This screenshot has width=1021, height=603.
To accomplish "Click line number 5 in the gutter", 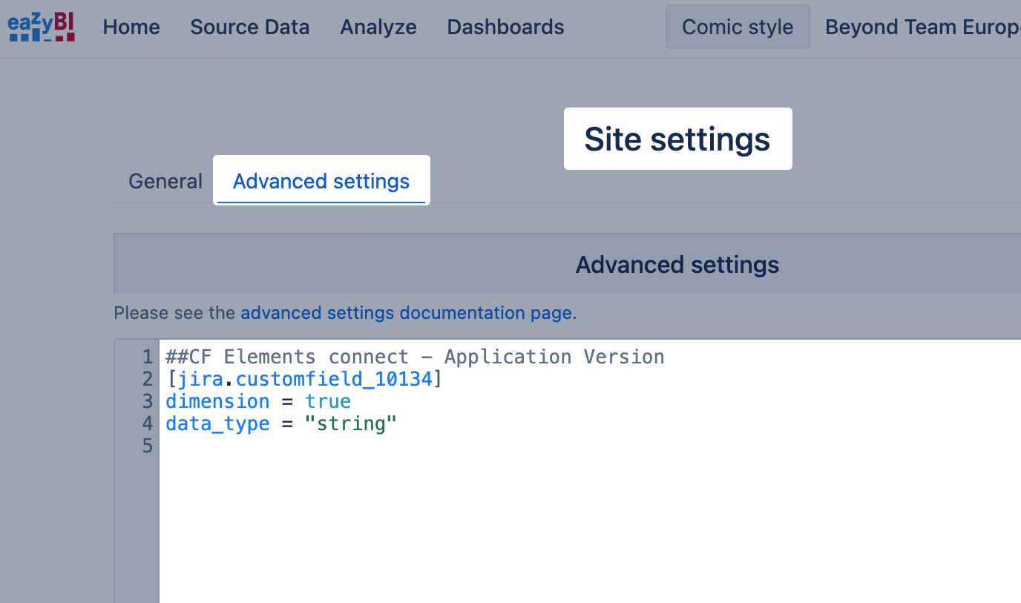I will coord(147,446).
